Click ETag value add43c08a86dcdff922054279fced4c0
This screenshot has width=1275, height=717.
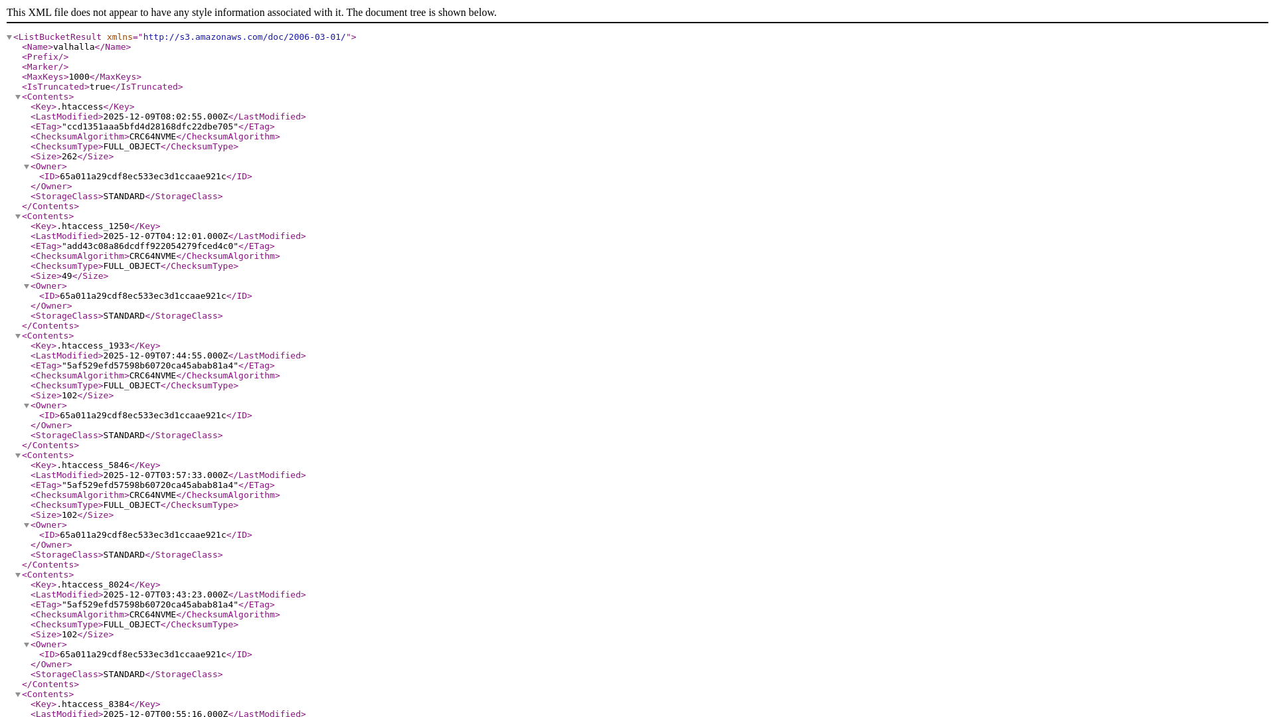(x=150, y=246)
